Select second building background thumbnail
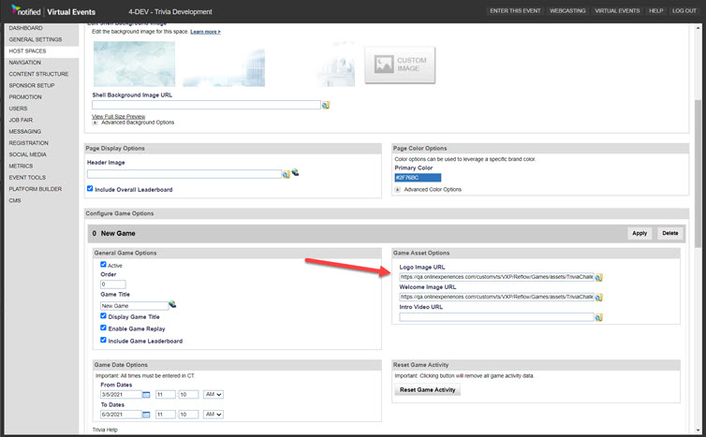 224,64
